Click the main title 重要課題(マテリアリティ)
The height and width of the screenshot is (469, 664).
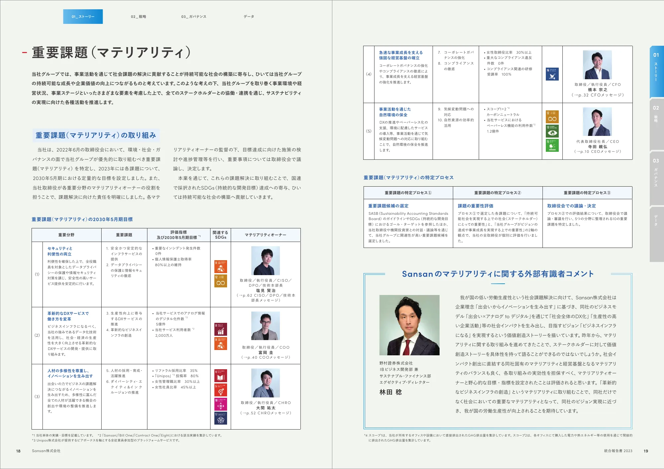point(112,52)
